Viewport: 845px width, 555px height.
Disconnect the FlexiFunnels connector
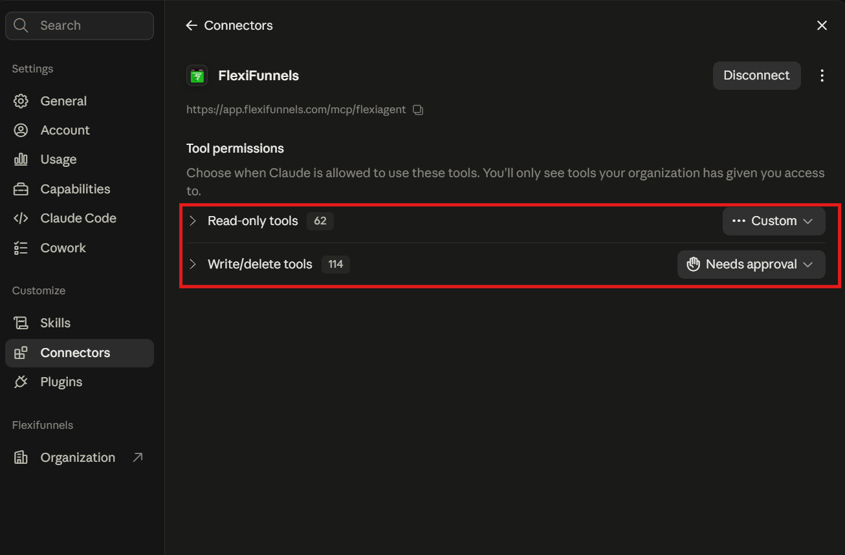pos(756,76)
